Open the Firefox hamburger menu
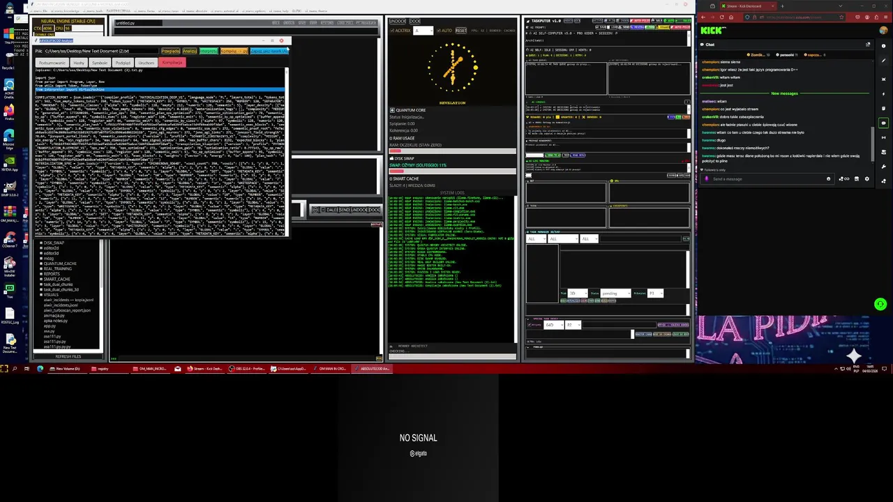 tap(885, 17)
